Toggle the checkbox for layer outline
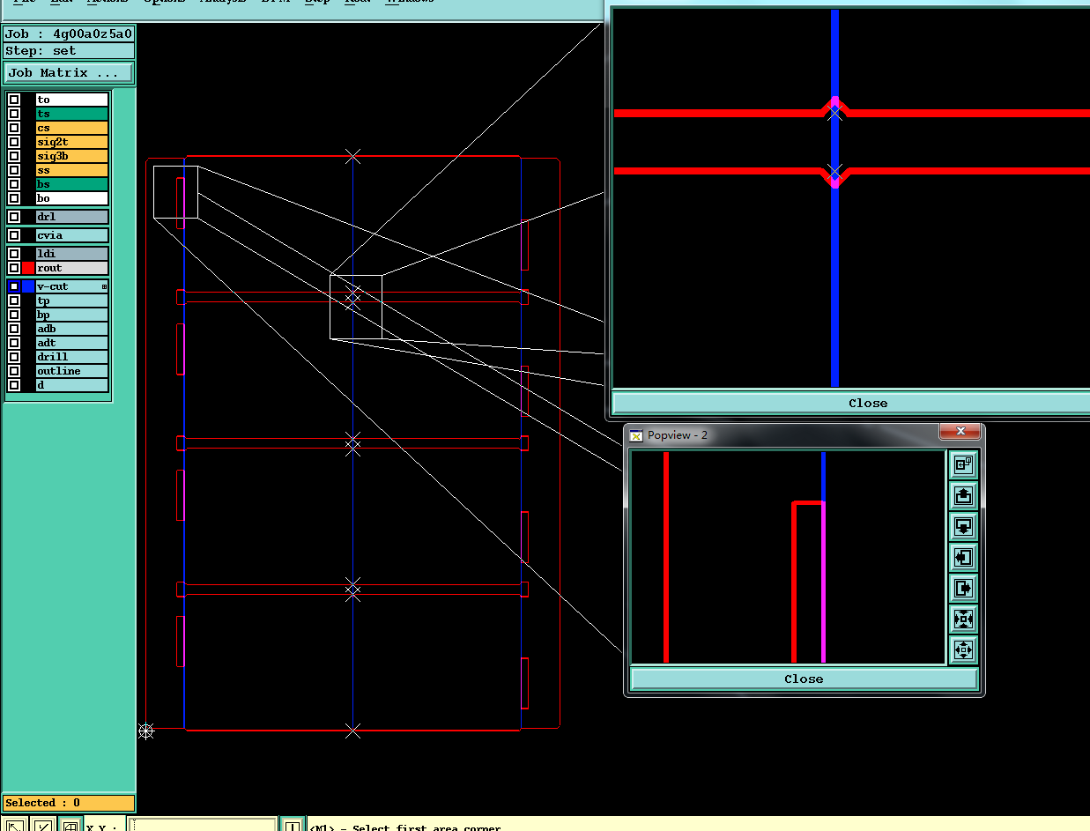Screen dimensions: 1090x831 click(14, 371)
